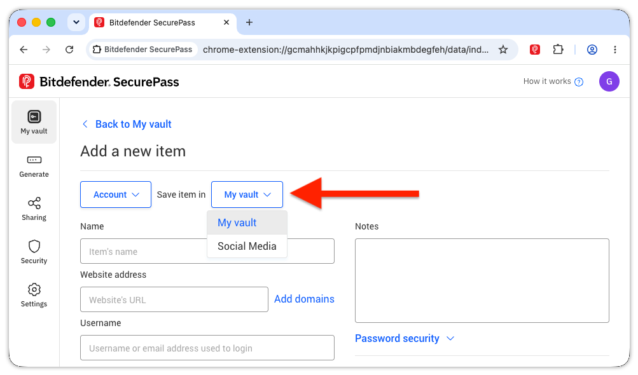This screenshot has width=638, height=375.
Task: Expand the Password security section
Action: point(405,338)
